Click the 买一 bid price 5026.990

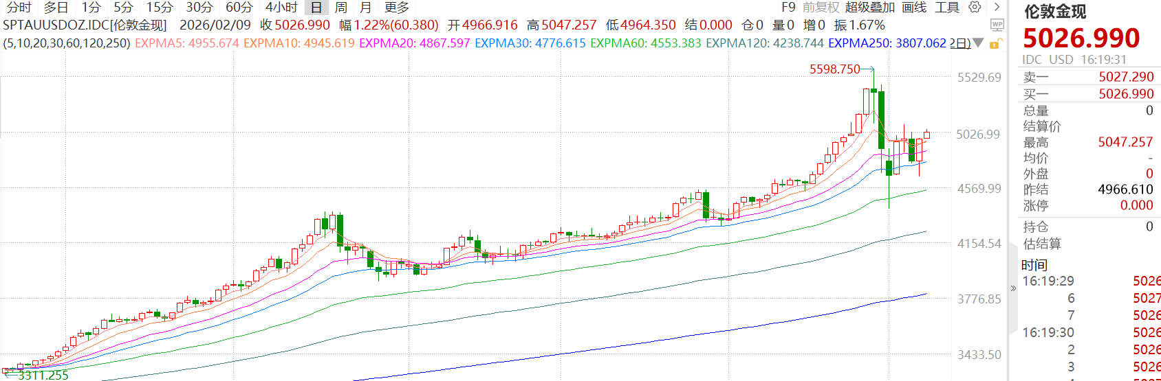[x=1126, y=94]
